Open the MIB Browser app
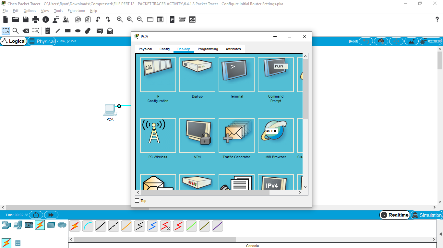The image size is (443, 248). tap(276, 135)
